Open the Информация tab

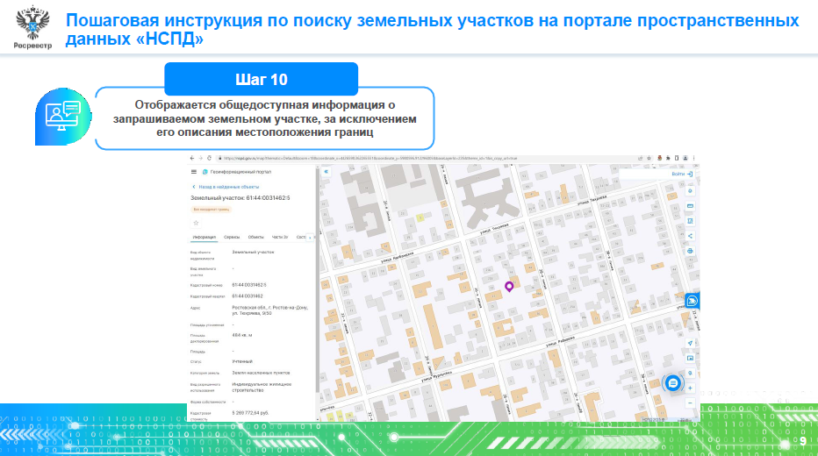click(x=204, y=237)
